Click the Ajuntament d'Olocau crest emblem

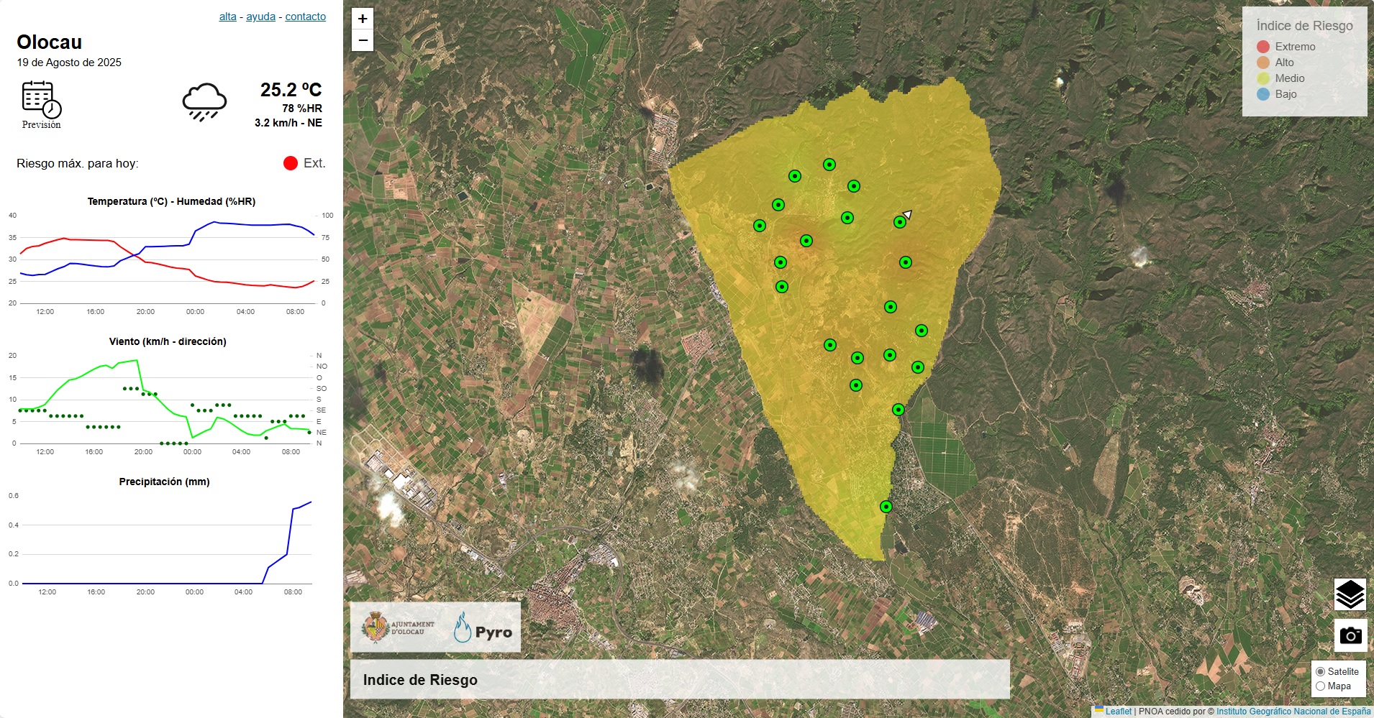point(377,627)
